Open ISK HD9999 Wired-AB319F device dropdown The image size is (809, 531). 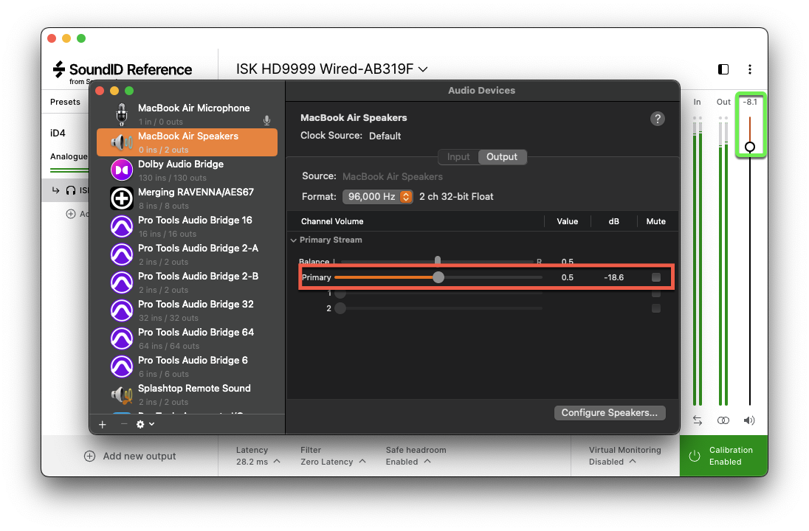point(331,69)
